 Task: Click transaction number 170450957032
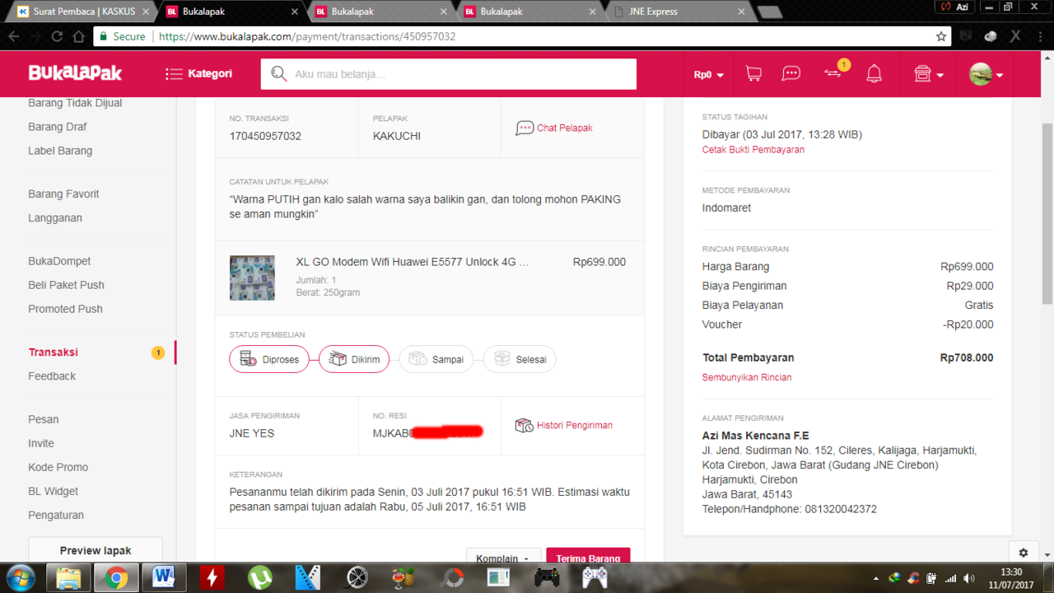pyautogui.click(x=265, y=136)
